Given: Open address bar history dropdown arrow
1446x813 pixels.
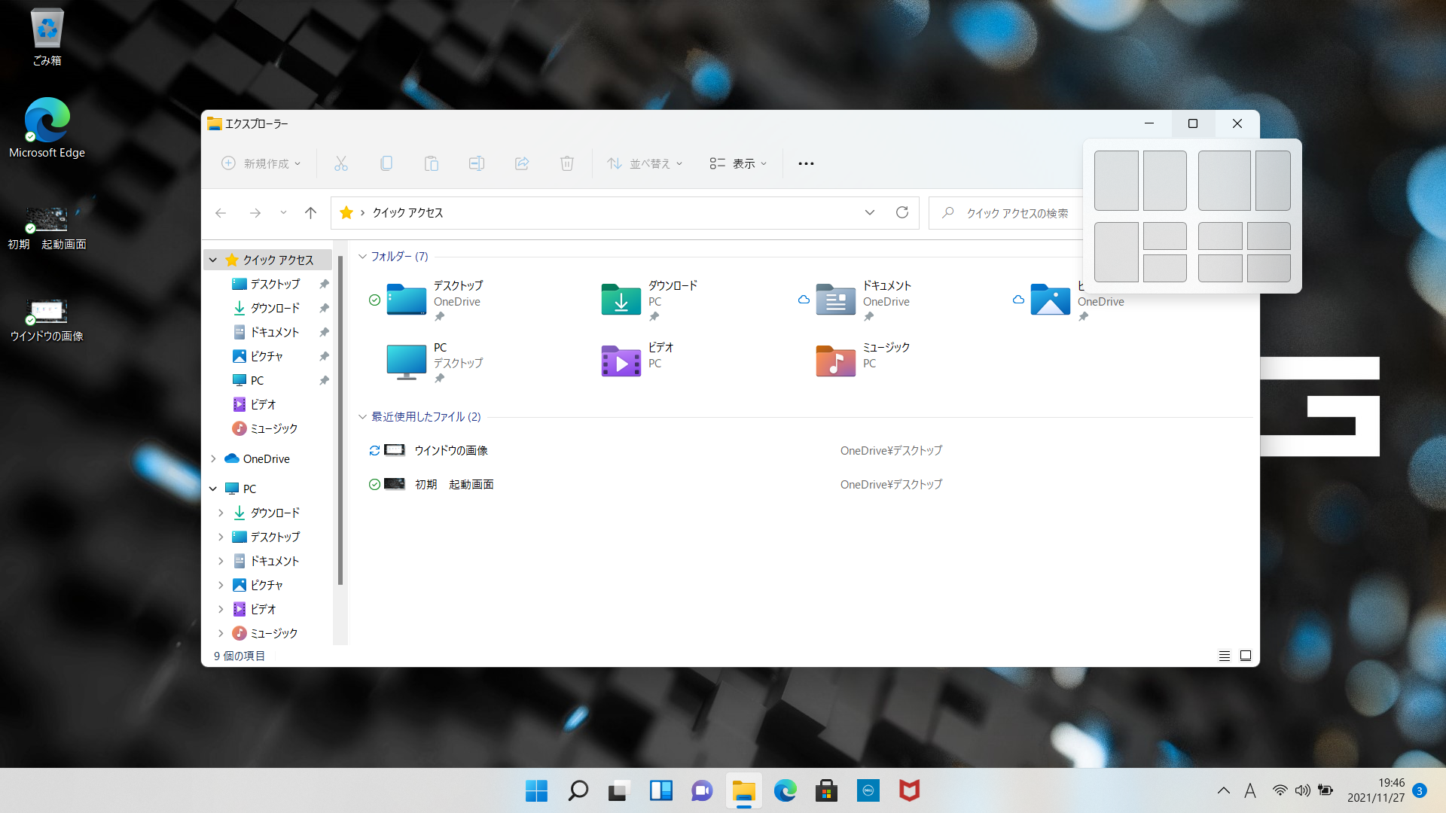Looking at the screenshot, I should 870,212.
